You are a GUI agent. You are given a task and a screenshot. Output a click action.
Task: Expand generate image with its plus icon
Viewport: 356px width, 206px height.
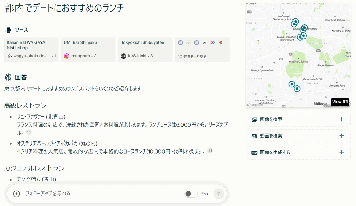[x=341, y=153]
